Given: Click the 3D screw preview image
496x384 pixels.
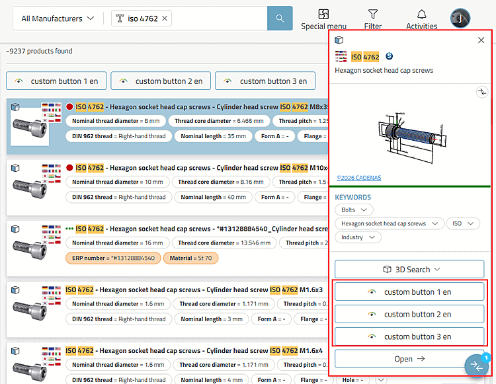Looking at the screenshot, I should point(411,137).
